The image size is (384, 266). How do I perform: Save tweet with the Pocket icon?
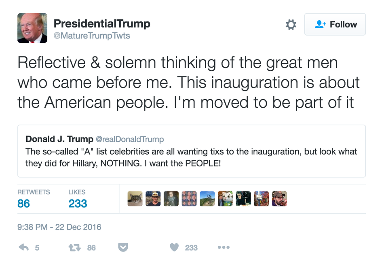tap(123, 247)
